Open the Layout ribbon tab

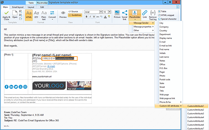pos(31,7)
